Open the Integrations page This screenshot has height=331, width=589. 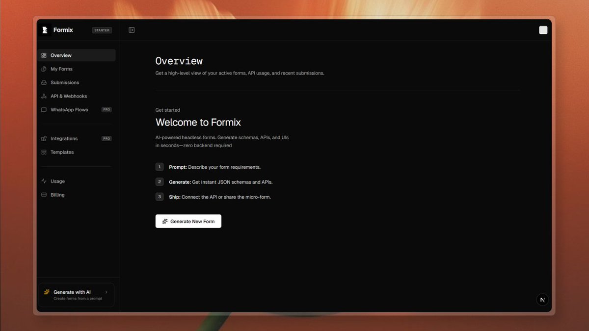(77, 139)
